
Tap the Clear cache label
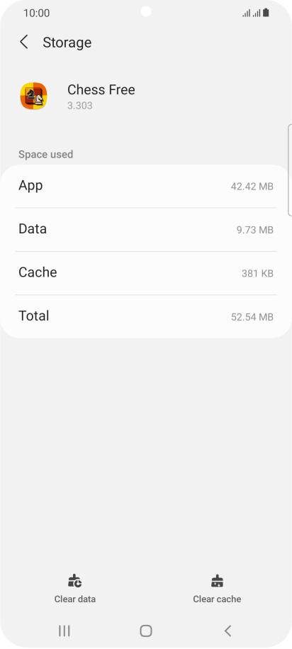(x=217, y=599)
